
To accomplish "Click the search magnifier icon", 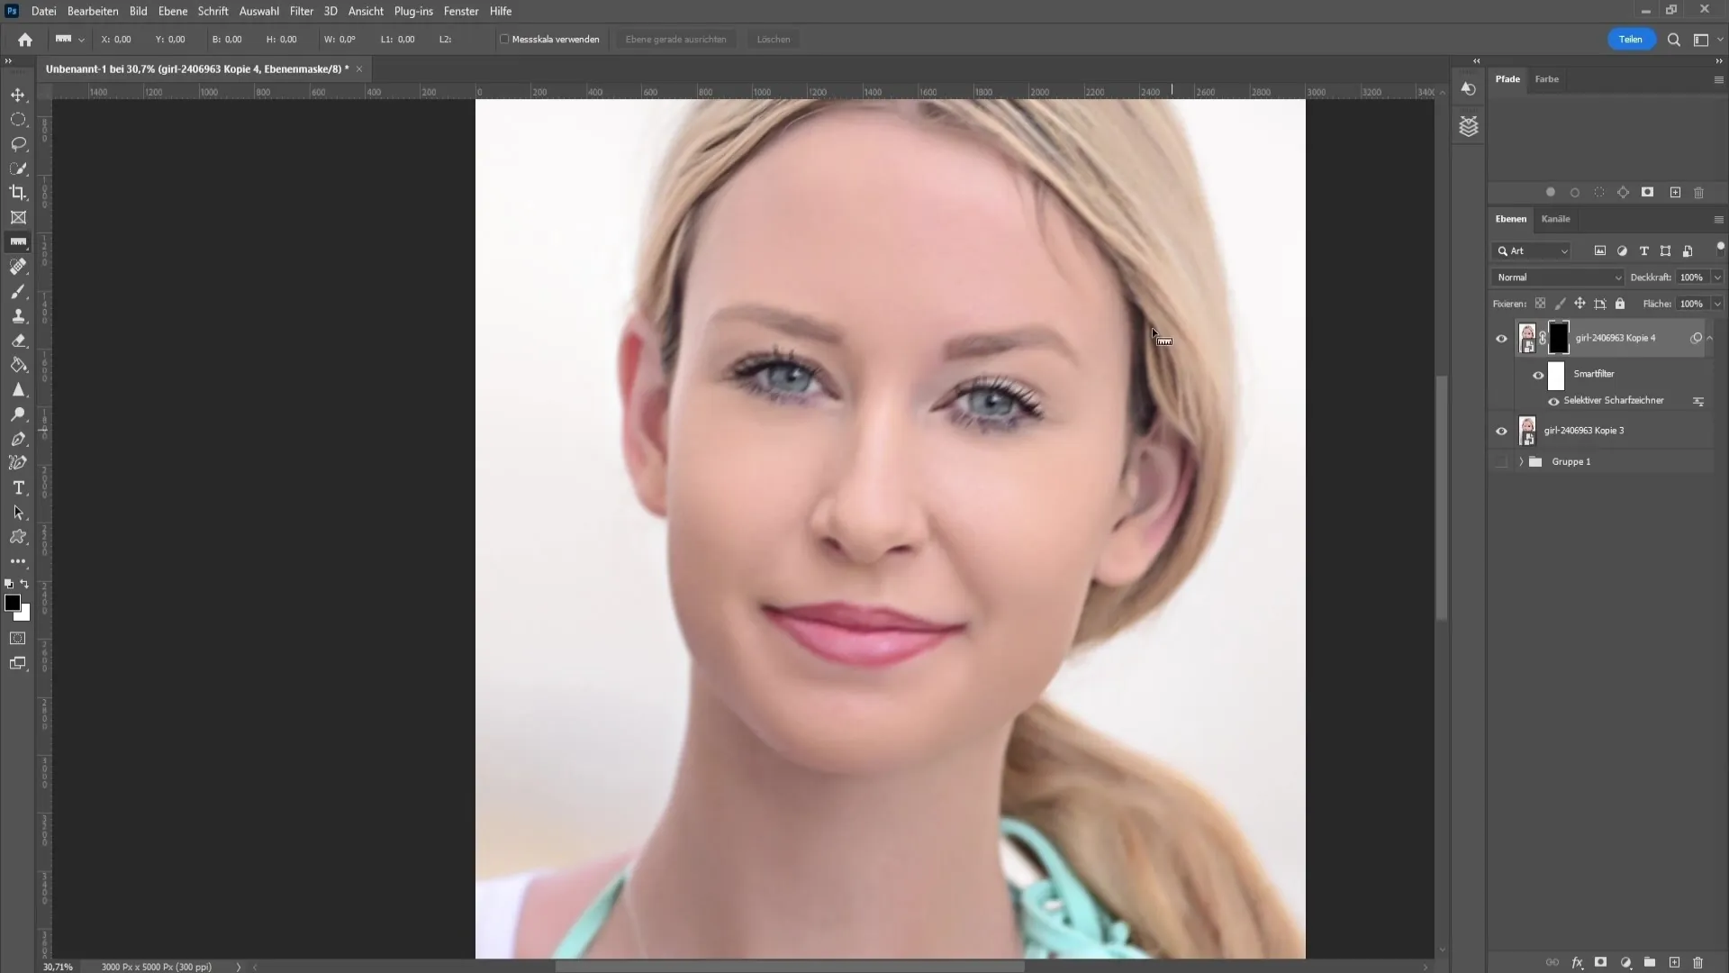I will click(1674, 40).
